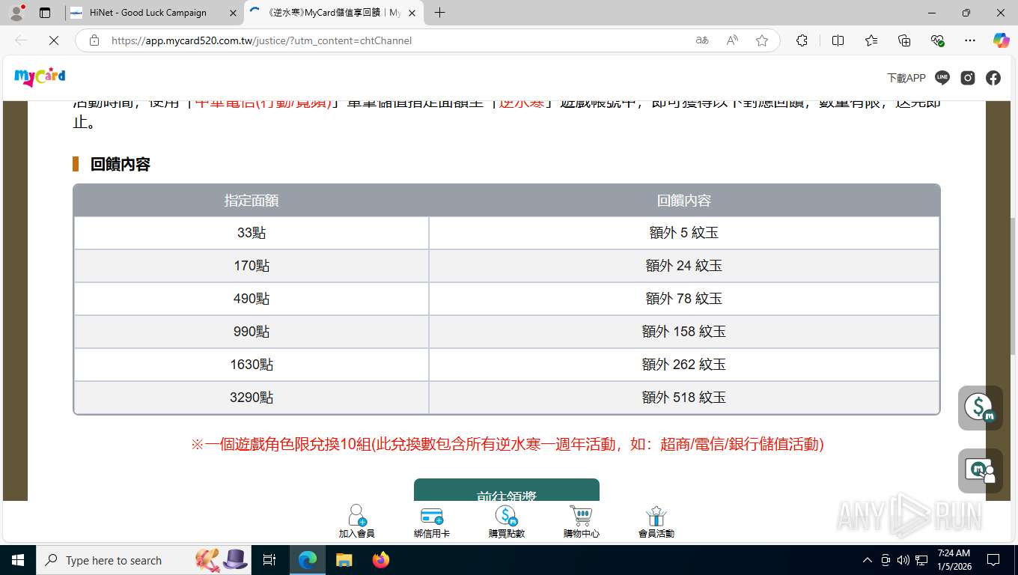Select the 1630點 cell
The height and width of the screenshot is (575, 1018).
coord(252,365)
